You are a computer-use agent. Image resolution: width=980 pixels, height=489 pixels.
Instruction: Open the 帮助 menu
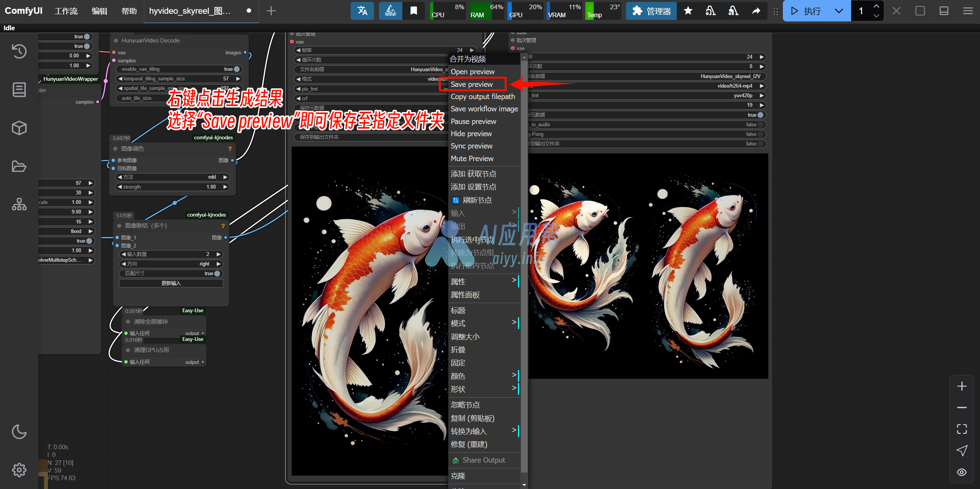(129, 11)
